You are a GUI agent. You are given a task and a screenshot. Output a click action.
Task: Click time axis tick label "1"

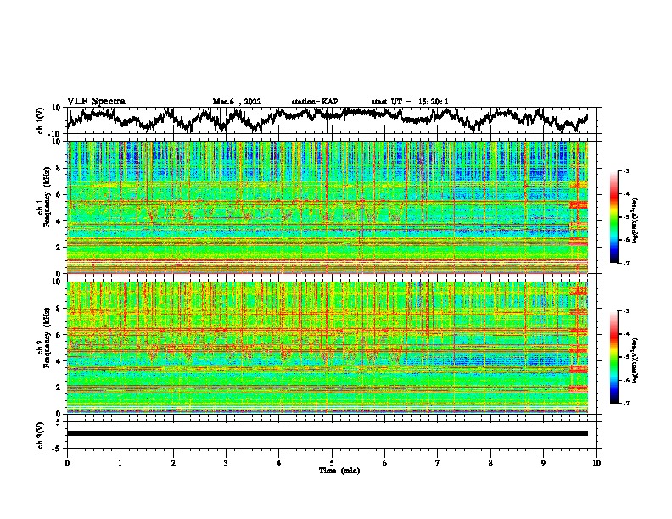click(x=120, y=463)
